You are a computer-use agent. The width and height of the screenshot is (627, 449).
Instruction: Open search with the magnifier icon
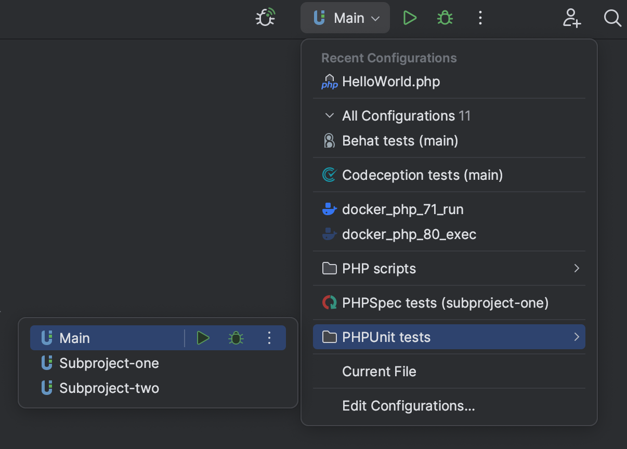pyautogui.click(x=612, y=18)
